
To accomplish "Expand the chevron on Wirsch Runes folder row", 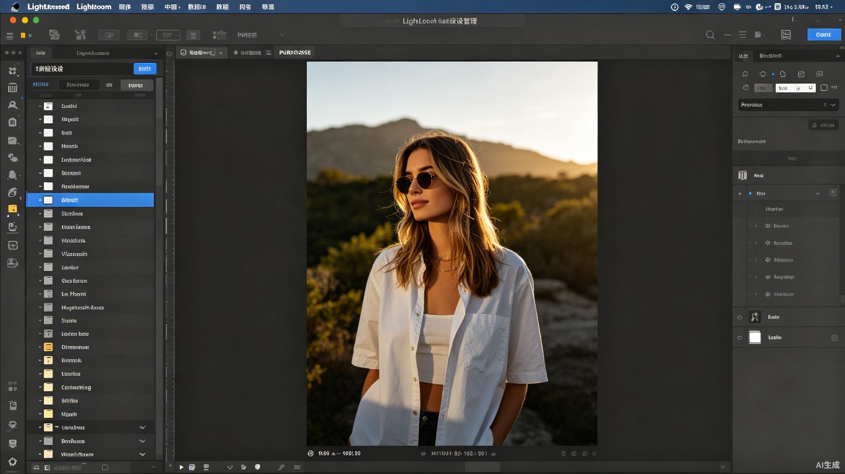I will (x=143, y=454).
